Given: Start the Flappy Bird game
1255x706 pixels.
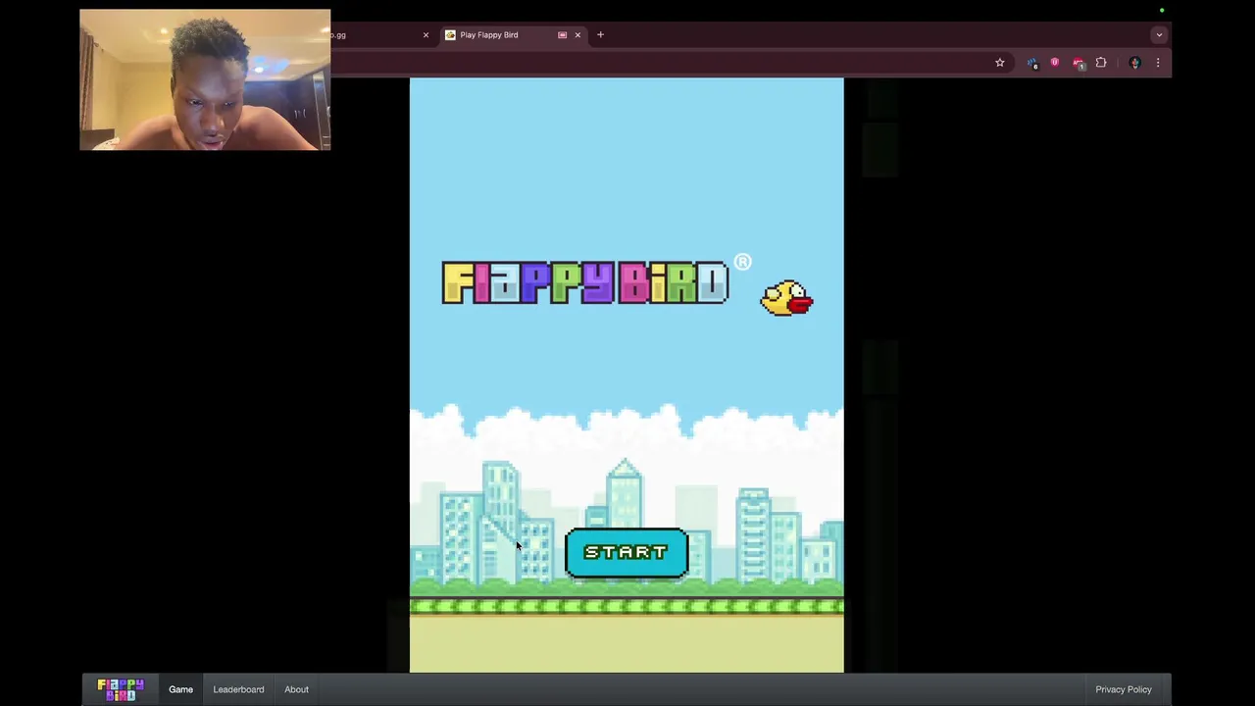Looking at the screenshot, I should pos(627,553).
